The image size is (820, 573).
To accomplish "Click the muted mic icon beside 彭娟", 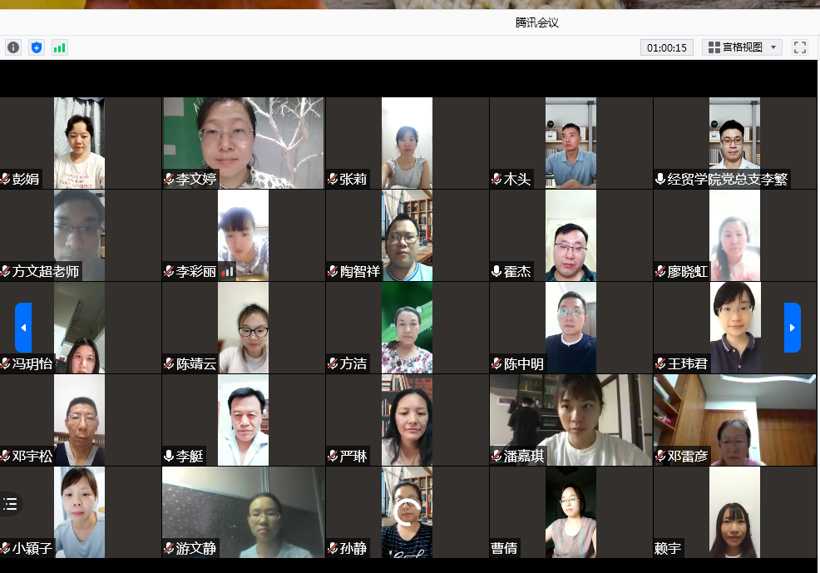I will 5,179.
